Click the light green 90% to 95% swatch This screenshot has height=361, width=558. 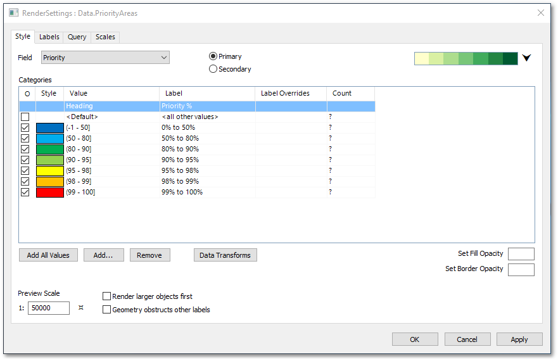point(50,160)
